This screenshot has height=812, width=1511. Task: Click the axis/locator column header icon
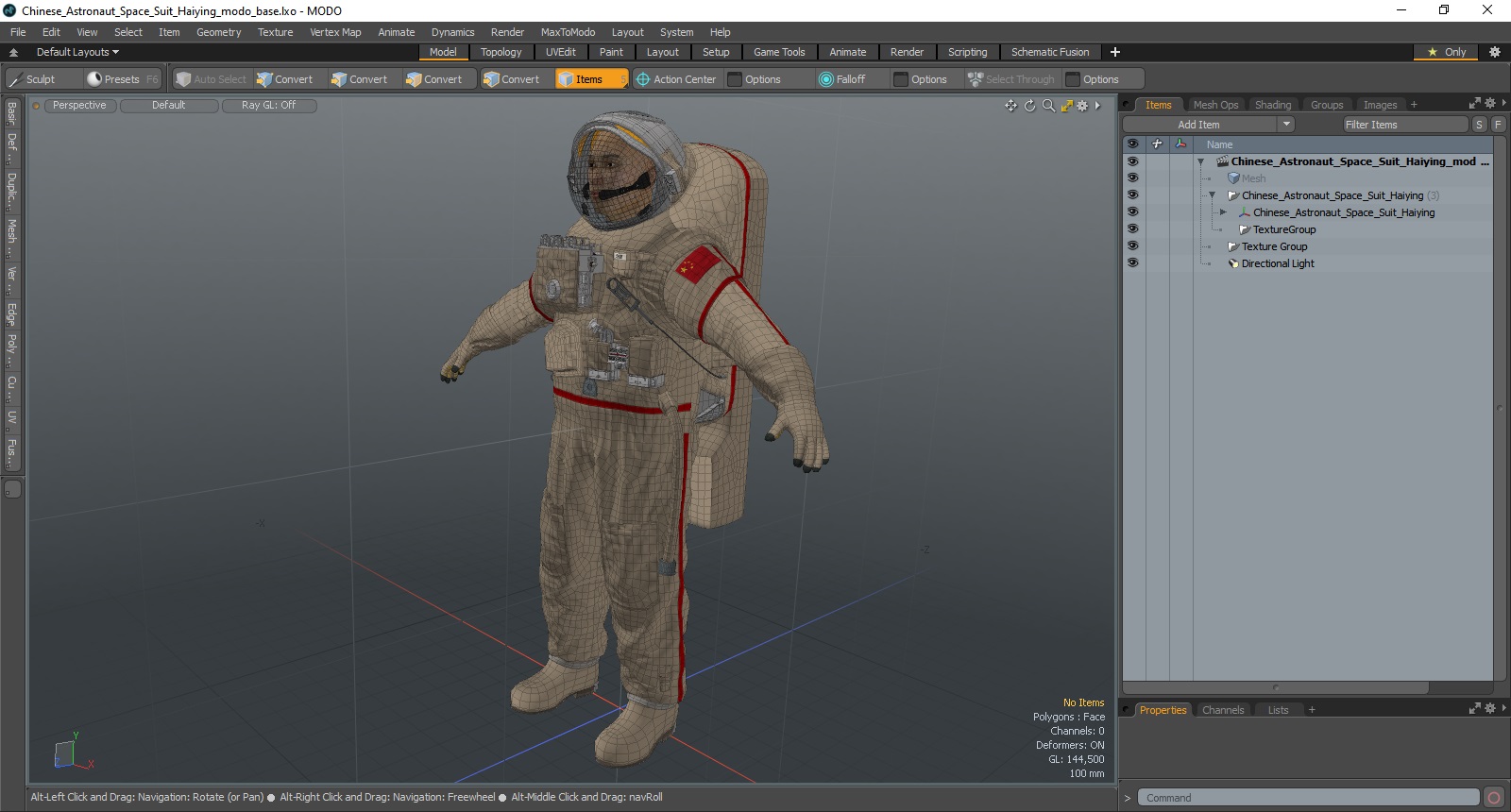coord(1180,144)
